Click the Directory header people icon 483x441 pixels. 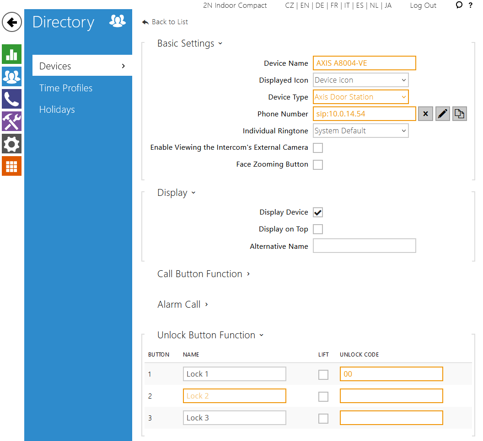point(118,21)
